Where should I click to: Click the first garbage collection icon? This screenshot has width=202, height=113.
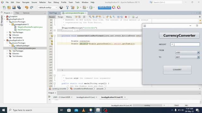click(114, 8)
